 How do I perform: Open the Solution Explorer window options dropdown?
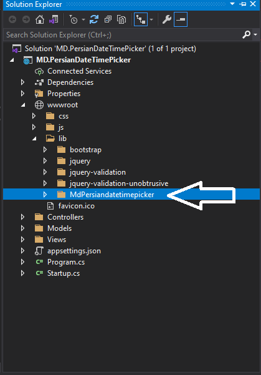(232, 4)
